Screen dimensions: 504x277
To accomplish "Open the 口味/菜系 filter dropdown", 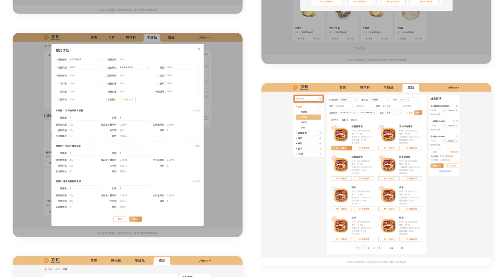I will (349, 100).
